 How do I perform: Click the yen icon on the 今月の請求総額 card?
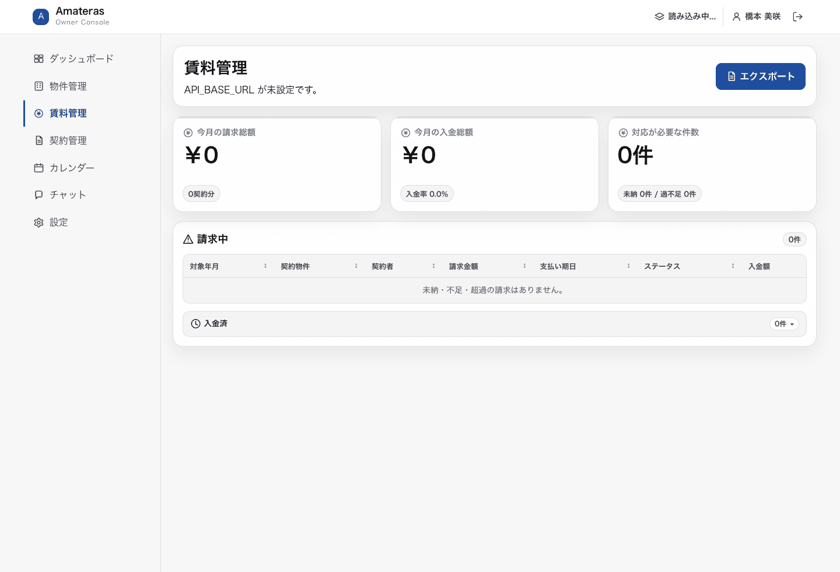[x=188, y=132]
